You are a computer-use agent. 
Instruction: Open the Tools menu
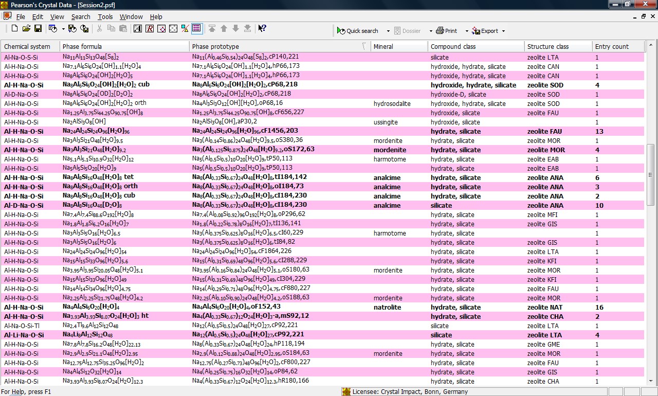click(x=105, y=17)
